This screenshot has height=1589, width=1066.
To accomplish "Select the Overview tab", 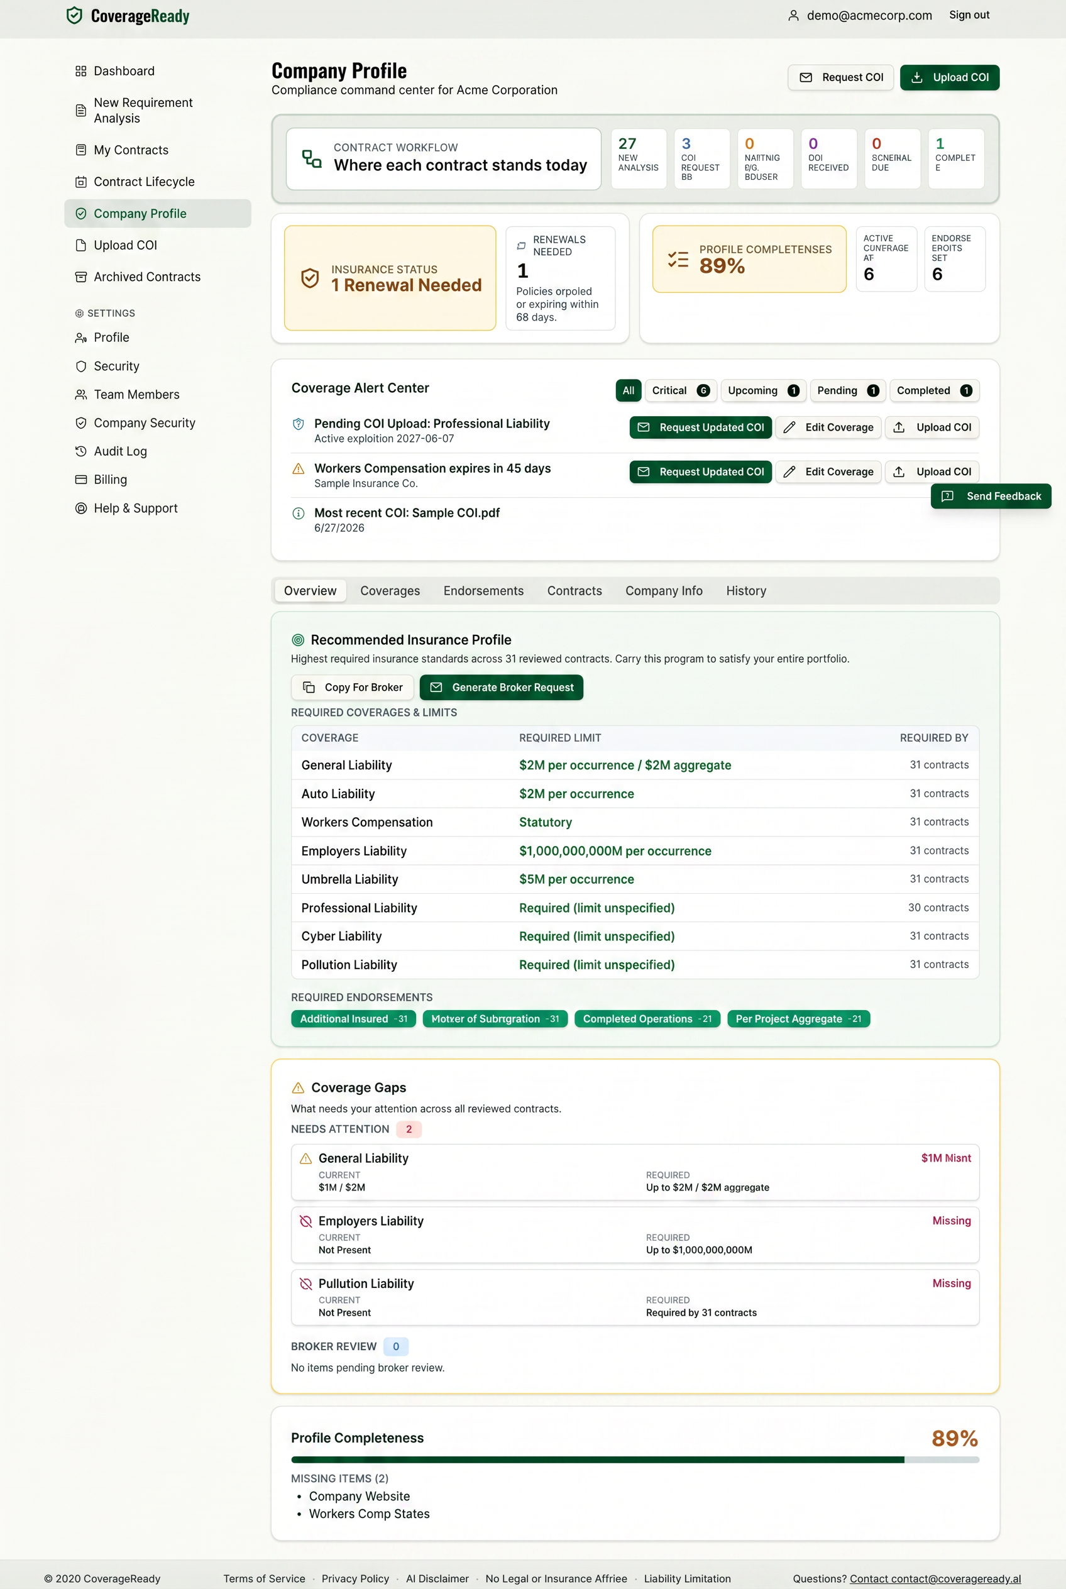I will (x=310, y=591).
